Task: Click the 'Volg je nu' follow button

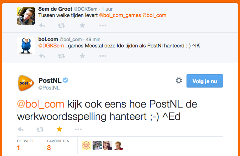Action: [205, 81]
